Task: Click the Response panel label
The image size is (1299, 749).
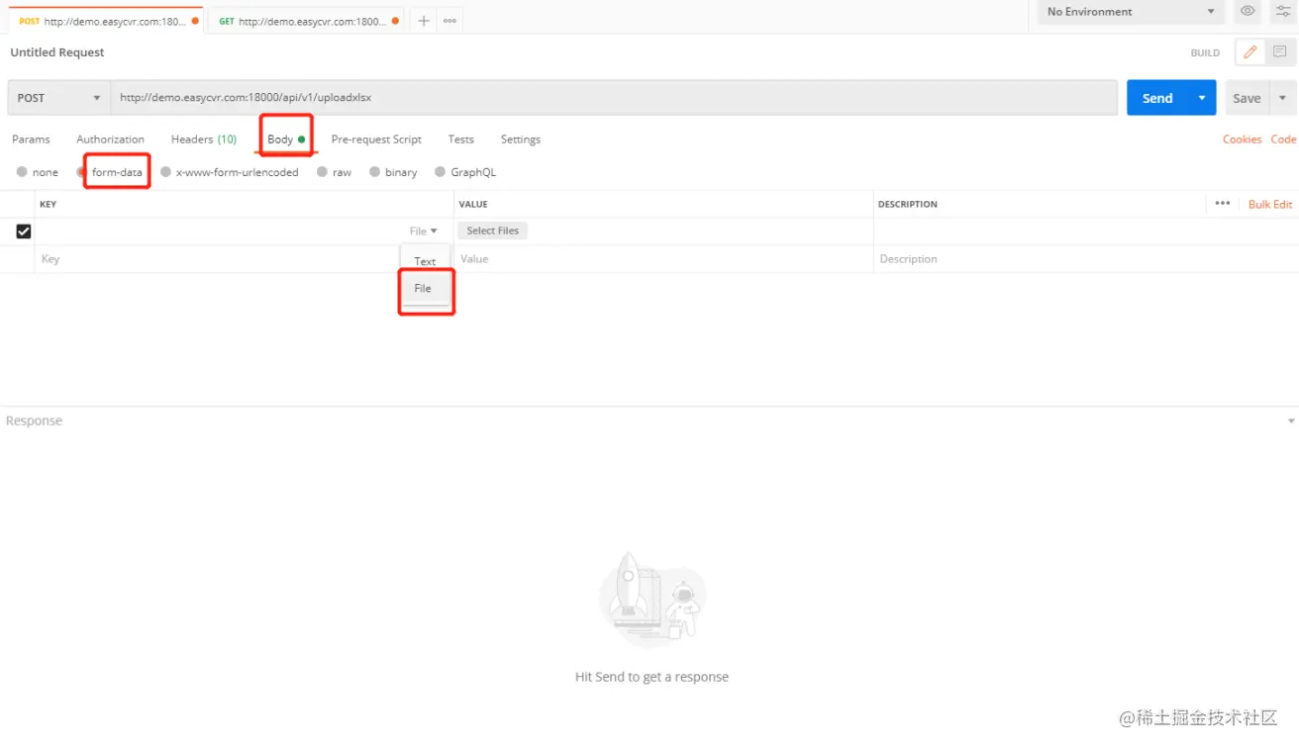Action: click(x=34, y=421)
